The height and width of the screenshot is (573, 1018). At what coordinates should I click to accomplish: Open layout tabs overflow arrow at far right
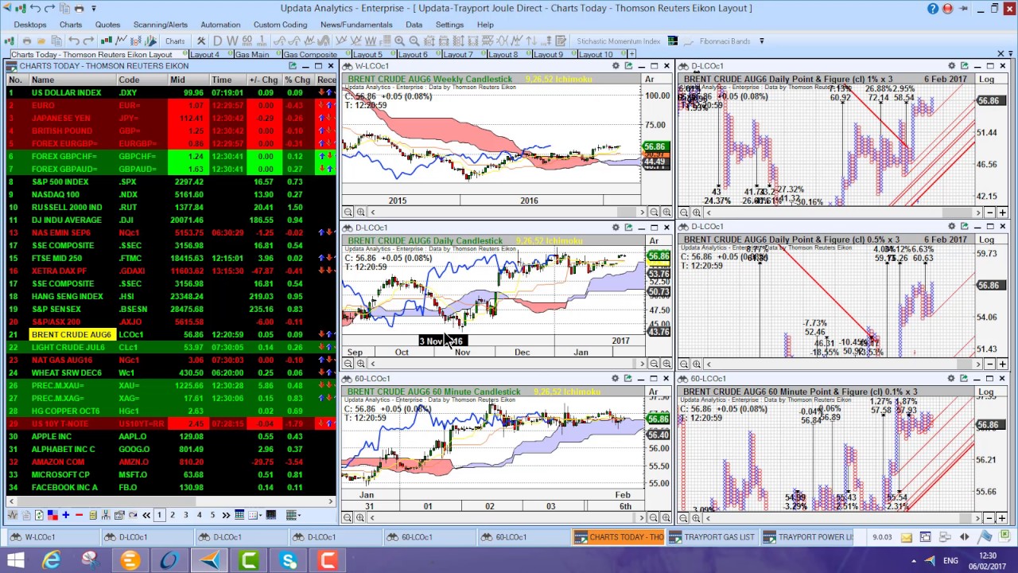(1011, 54)
